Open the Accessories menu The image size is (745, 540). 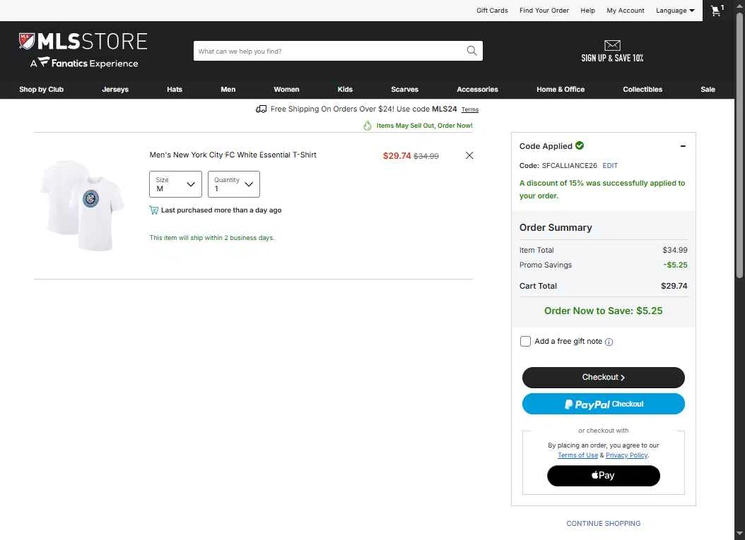pos(477,89)
